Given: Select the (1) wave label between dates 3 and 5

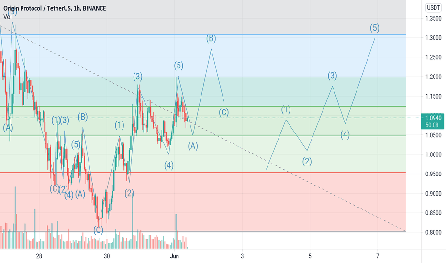Looking at the screenshot, I should pyautogui.click(x=286, y=110).
